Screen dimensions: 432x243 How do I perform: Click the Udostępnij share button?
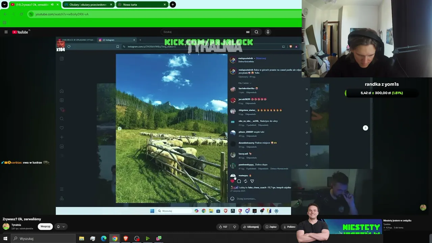coord(251,227)
